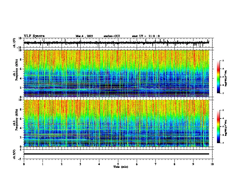Select the ch.2 spectrogram color bar
239x184 pixels.
pos(218,127)
